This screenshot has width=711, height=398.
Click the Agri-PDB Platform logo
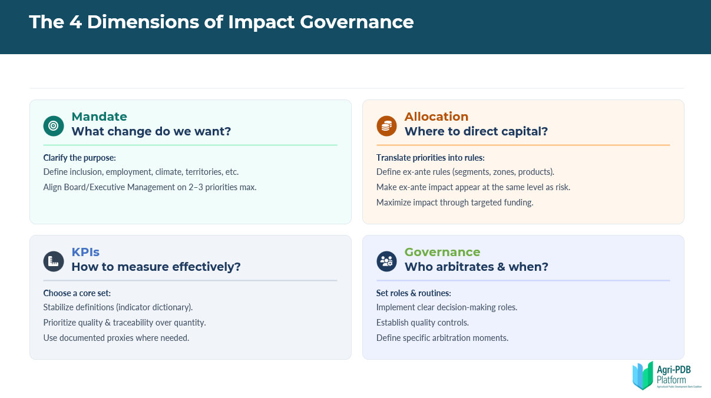pyautogui.click(x=666, y=375)
